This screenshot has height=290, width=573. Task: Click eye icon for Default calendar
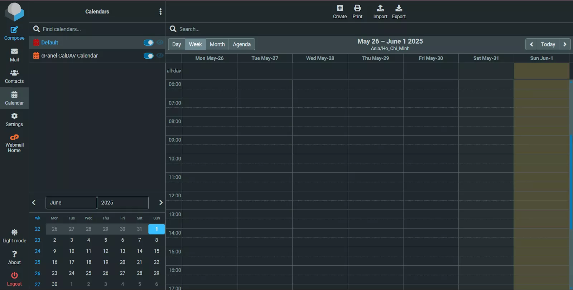[x=160, y=43]
